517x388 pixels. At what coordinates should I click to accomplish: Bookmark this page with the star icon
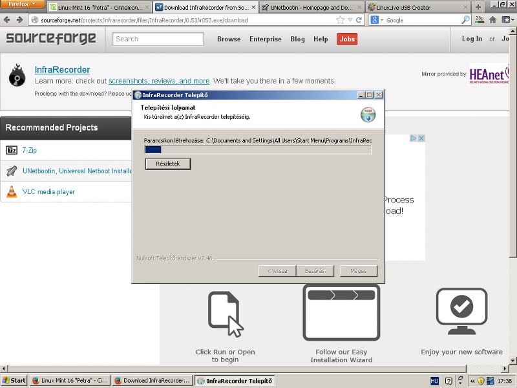[x=341, y=20]
